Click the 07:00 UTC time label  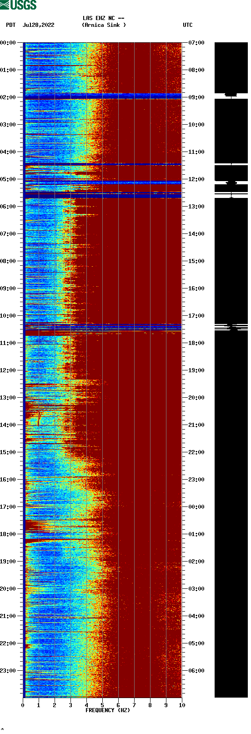click(196, 43)
